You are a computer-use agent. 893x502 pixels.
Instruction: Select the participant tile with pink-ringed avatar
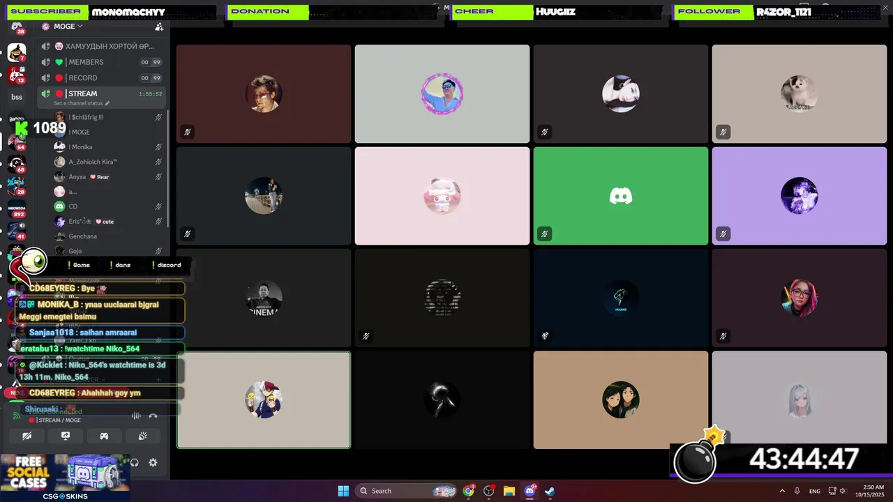click(x=442, y=94)
